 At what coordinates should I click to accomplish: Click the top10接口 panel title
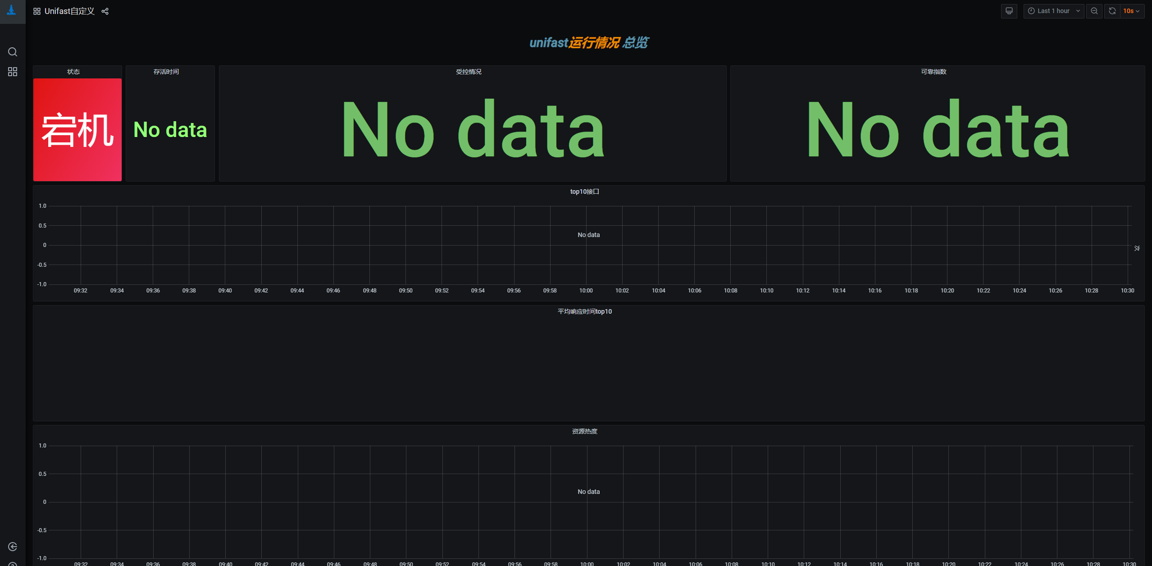coord(584,192)
